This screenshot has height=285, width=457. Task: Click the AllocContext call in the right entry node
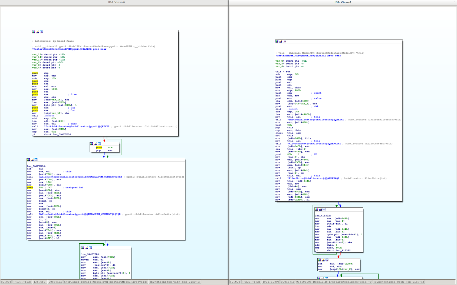314,144
